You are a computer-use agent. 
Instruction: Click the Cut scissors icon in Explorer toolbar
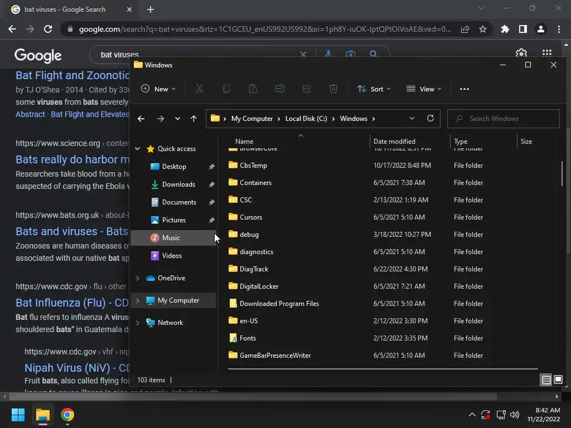(x=200, y=89)
